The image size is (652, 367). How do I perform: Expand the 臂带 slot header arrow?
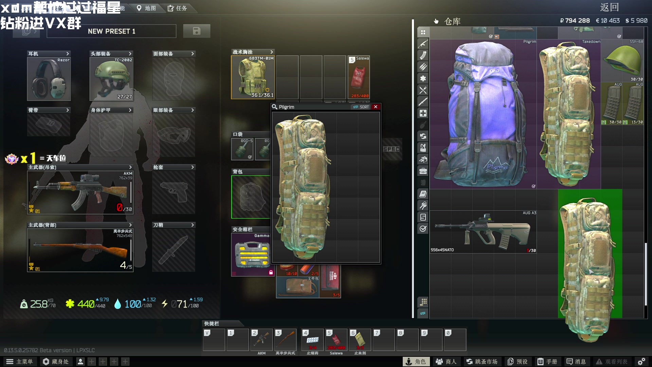pos(68,110)
